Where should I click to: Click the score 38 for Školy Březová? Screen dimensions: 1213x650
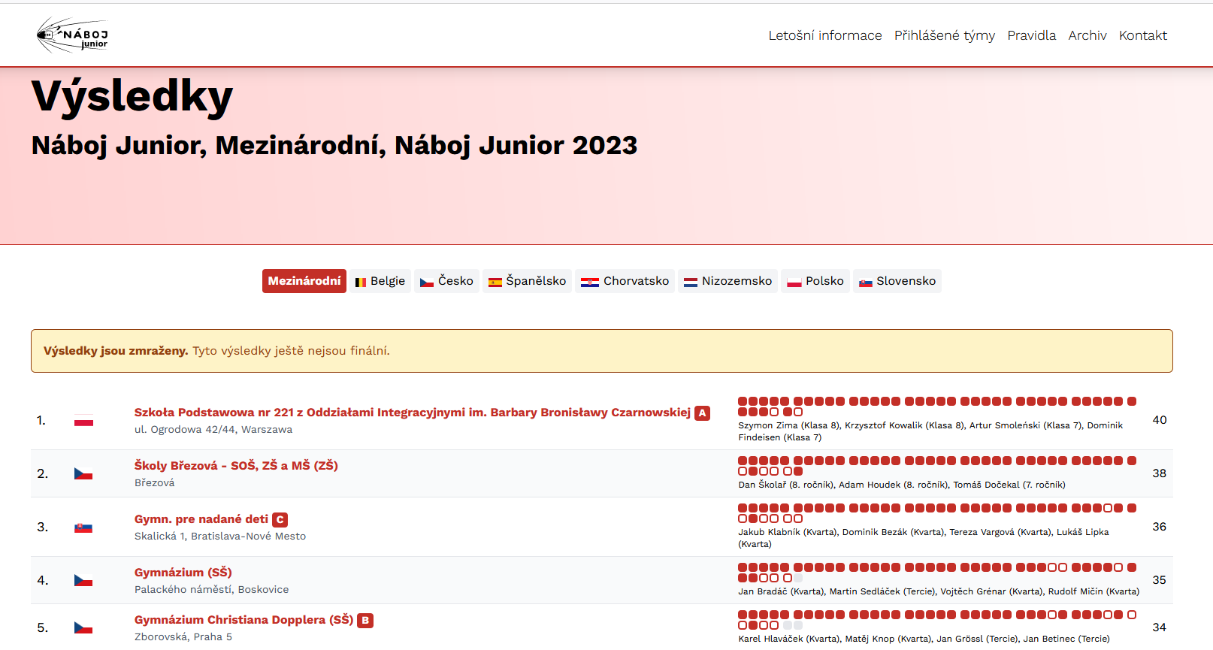(x=1159, y=473)
